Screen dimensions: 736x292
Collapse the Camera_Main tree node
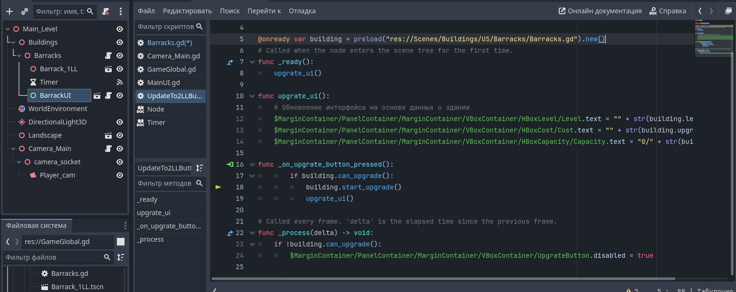(x=13, y=149)
